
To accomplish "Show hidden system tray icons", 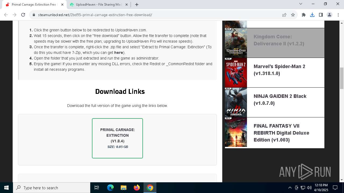I will click(x=290, y=188).
